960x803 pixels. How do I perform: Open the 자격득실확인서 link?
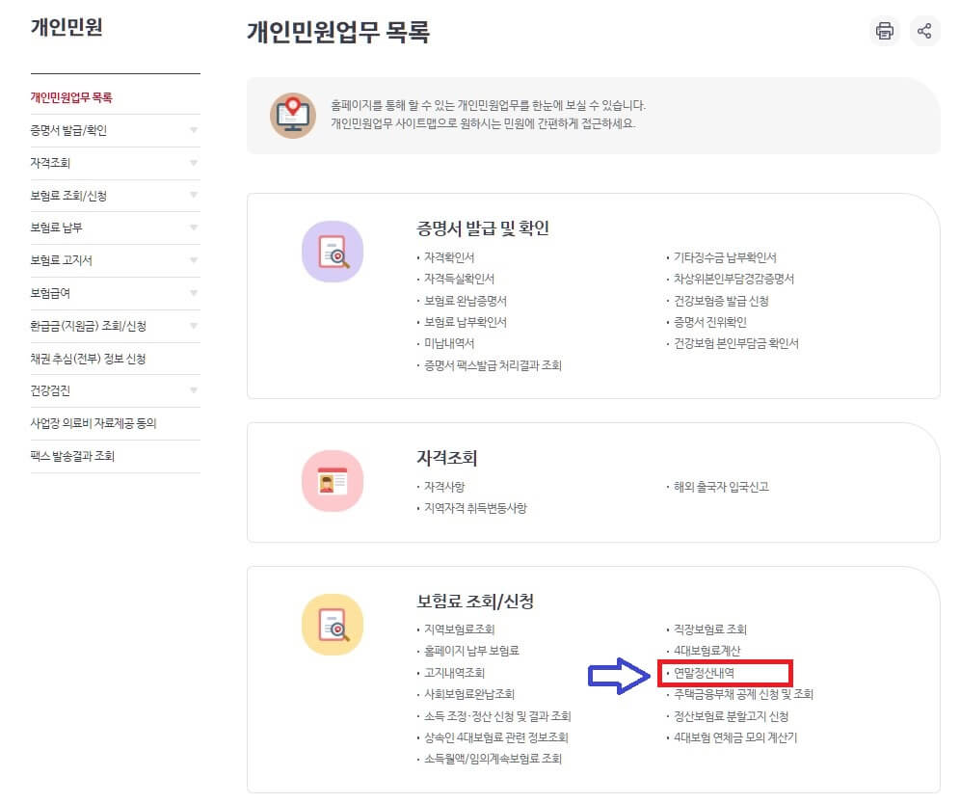coord(459,279)
